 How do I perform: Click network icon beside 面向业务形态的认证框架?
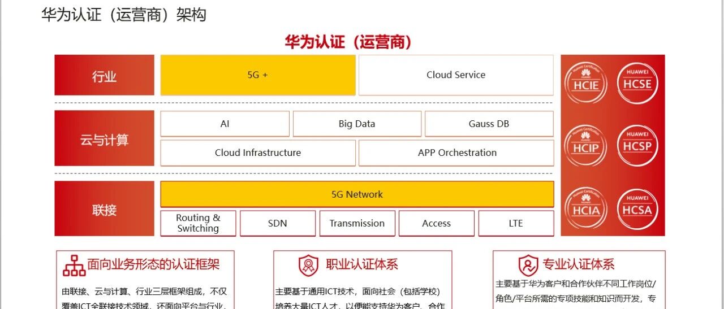click(x=74, y=265)
